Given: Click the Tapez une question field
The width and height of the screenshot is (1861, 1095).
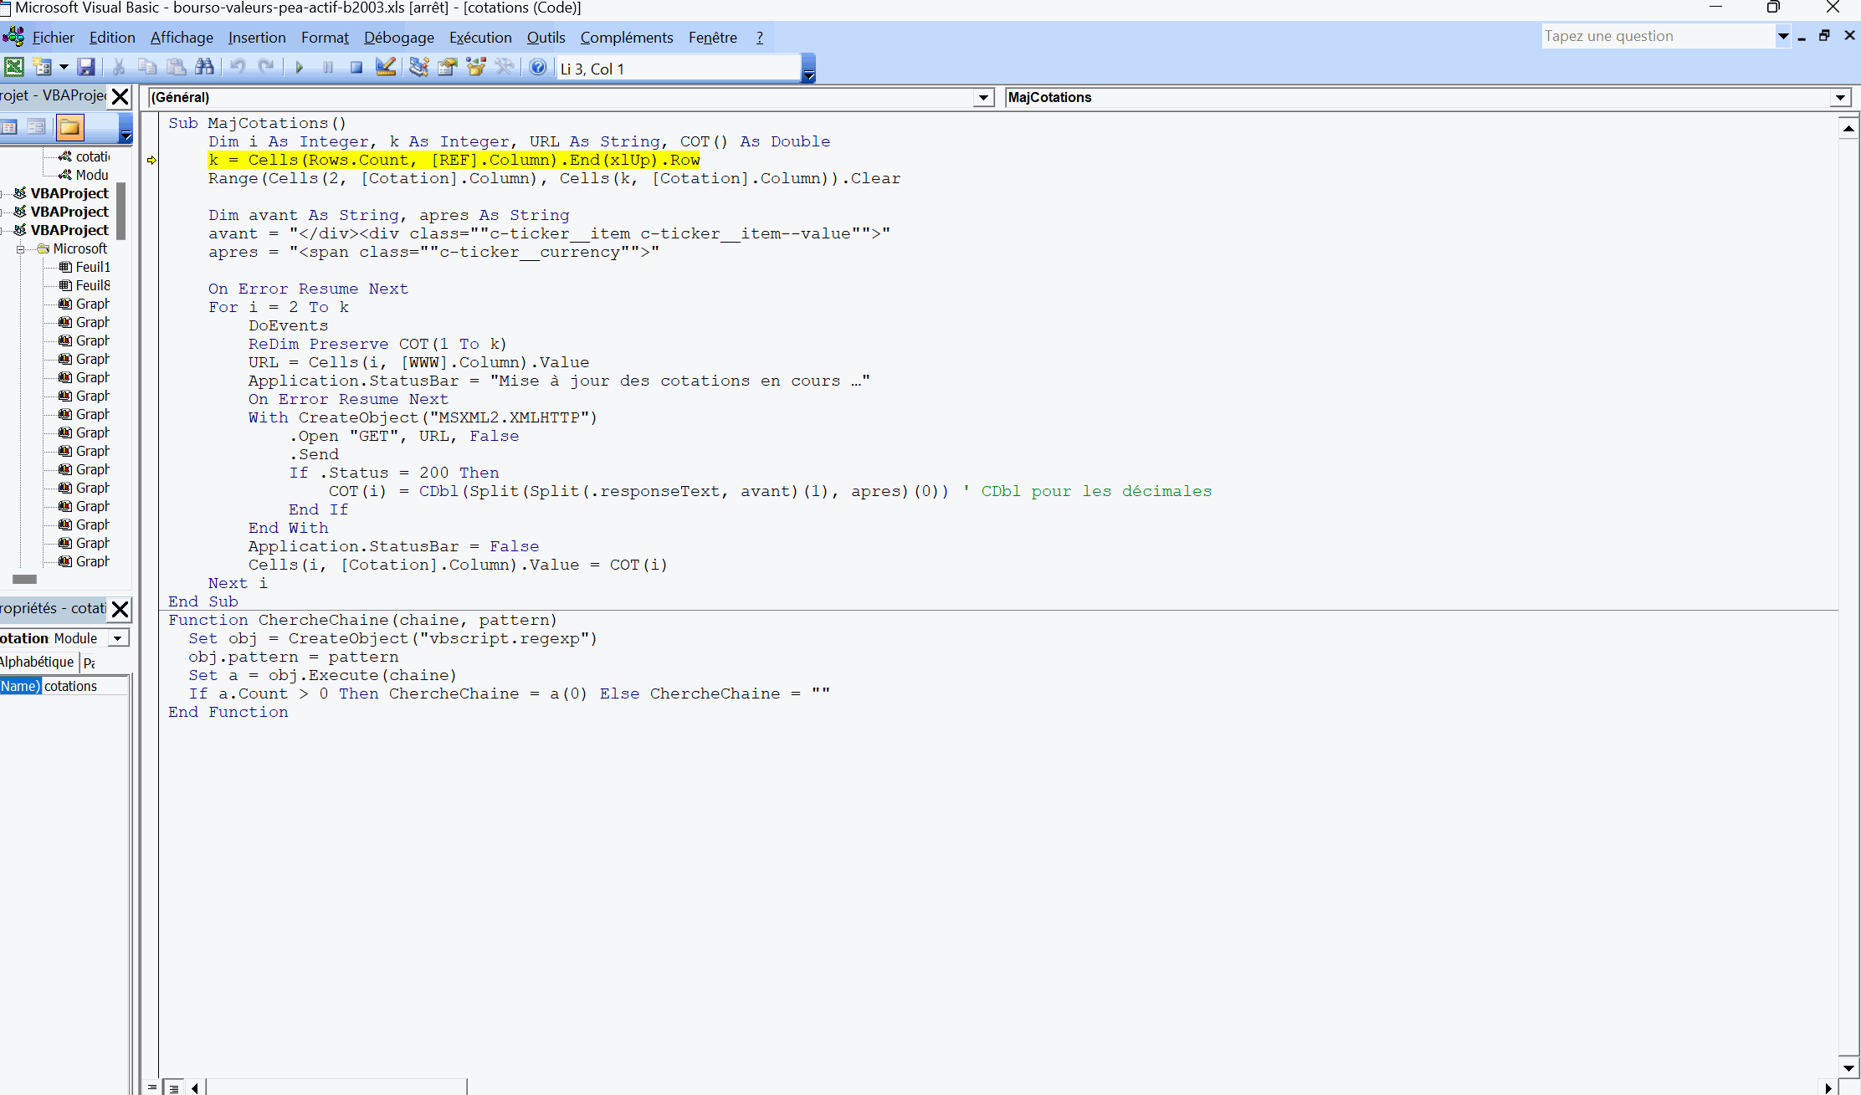Looking at the screenshot, I should 1657,36.
